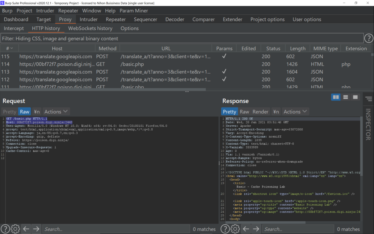
Task: Switch Response view to Raw
Action: 244,112
